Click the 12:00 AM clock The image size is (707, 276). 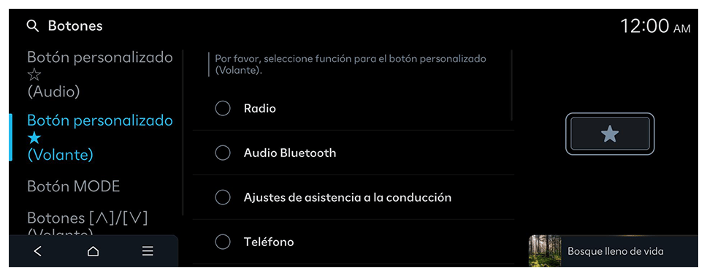pyautogui.click(x=655, y=26)
